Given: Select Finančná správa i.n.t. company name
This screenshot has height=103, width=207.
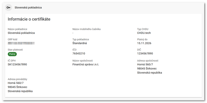Looking at the screenshot, I should pyautogui.click(x=86, y=65).
